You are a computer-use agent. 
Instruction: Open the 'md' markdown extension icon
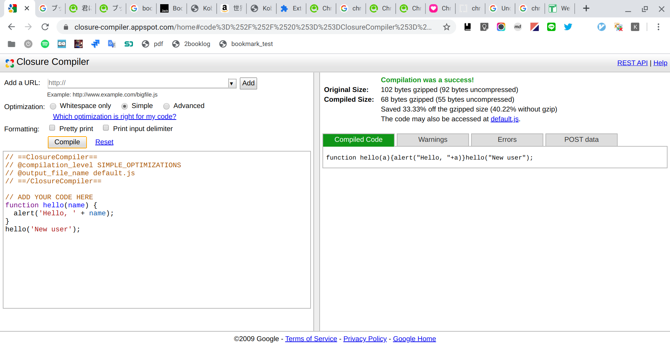pyautogui.click(x=518, y=27)
